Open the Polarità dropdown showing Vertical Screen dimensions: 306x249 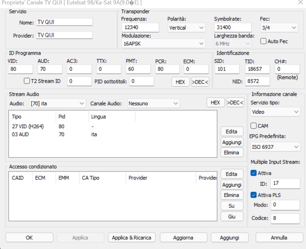186,28
